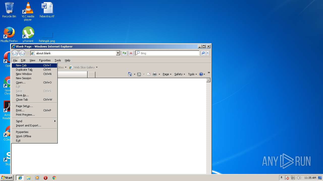The height and width of the screenshot is (181, 323).
Task: Expand the Send submenu
Action: tap(34, 121)
